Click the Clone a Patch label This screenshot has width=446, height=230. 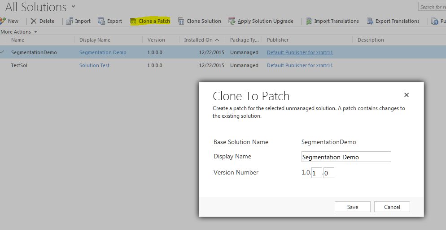[154, 21]
